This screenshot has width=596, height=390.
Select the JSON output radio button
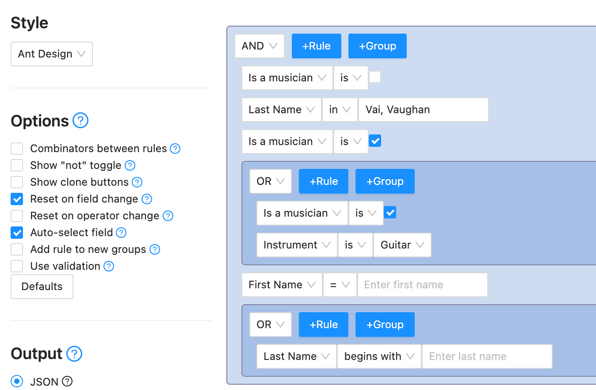coord(17,381)
